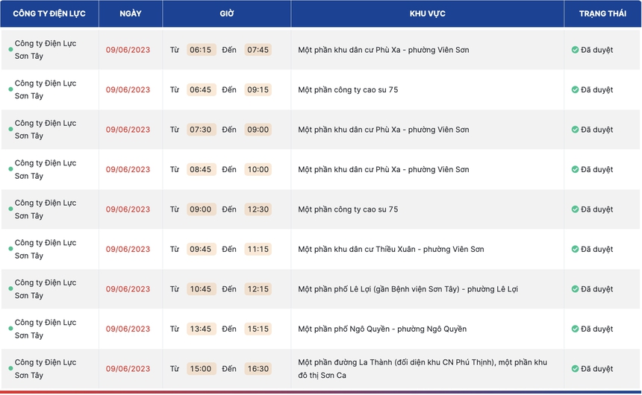Click the green dot beside the first Công ty Điện Lực Sơn Tây

pos(10,50)
